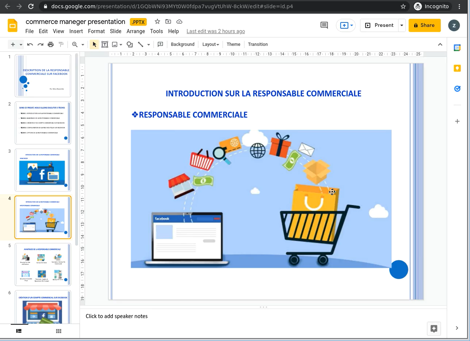This screenshot has width=470, height=341.
Task: Open Google Calendar side panel icon
Action: (457, 48)
